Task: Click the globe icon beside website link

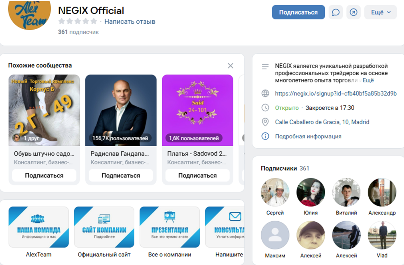Action: pyautogui.click(x=265, y=93)
